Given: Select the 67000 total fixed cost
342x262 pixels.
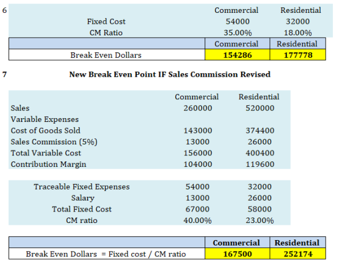Looking at the screenshot, I should point(197,209).
